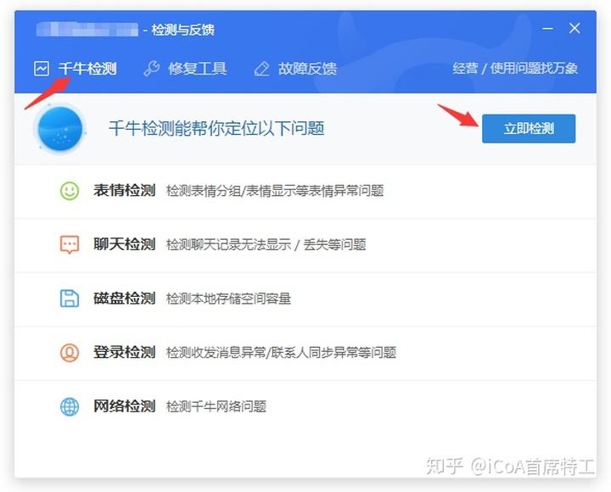
Task: Click the 千牛检测 chart icon
Action: [x=42, y=69]
